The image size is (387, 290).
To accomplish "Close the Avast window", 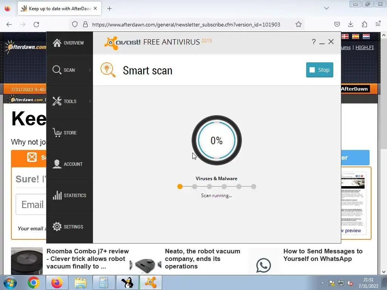I will (x=331, y=42).
